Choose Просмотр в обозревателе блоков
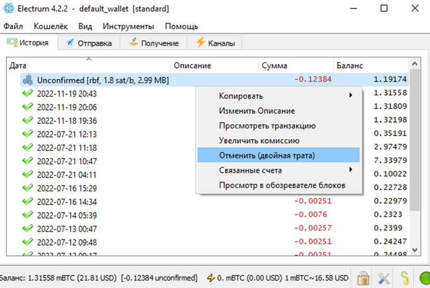This screenshot has width=430, height=288. tap(279, 185)
